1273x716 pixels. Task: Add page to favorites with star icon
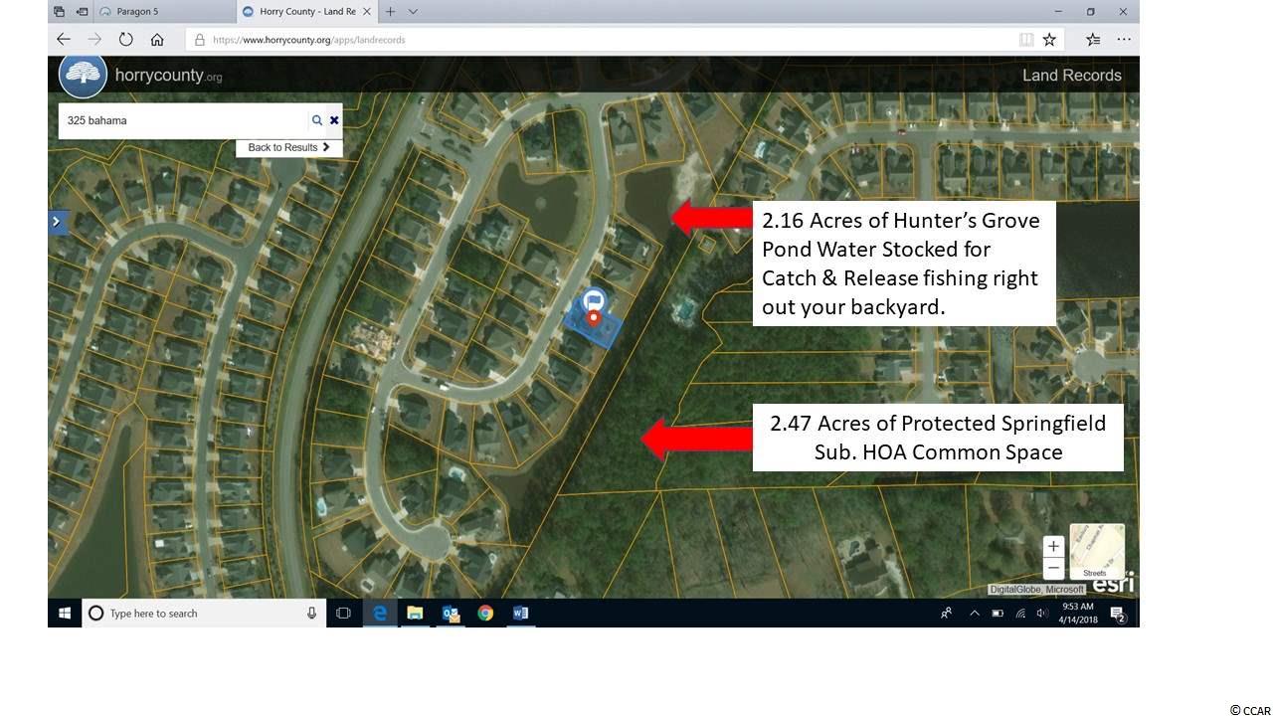[1049, 40]
